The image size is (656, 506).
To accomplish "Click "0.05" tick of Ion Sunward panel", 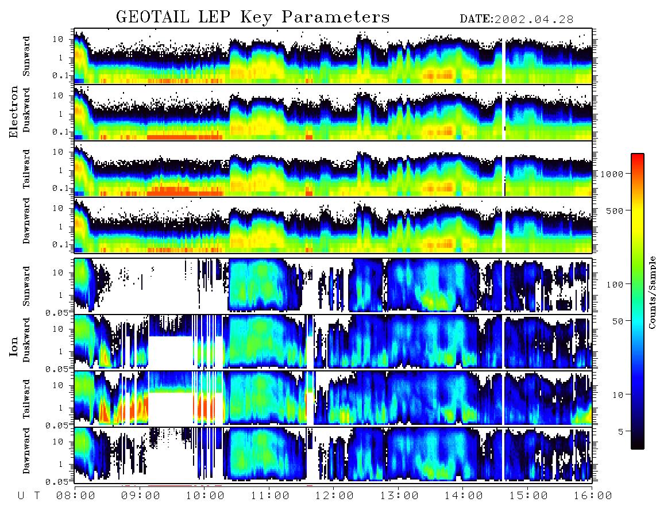I will coord(57,313).
